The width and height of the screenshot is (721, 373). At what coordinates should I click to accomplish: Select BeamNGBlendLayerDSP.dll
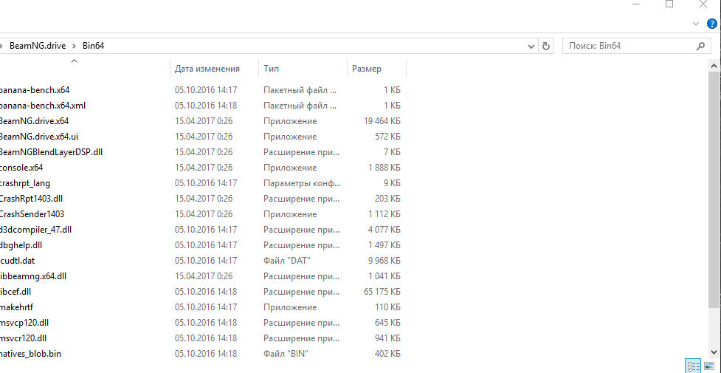pos(51,152)
